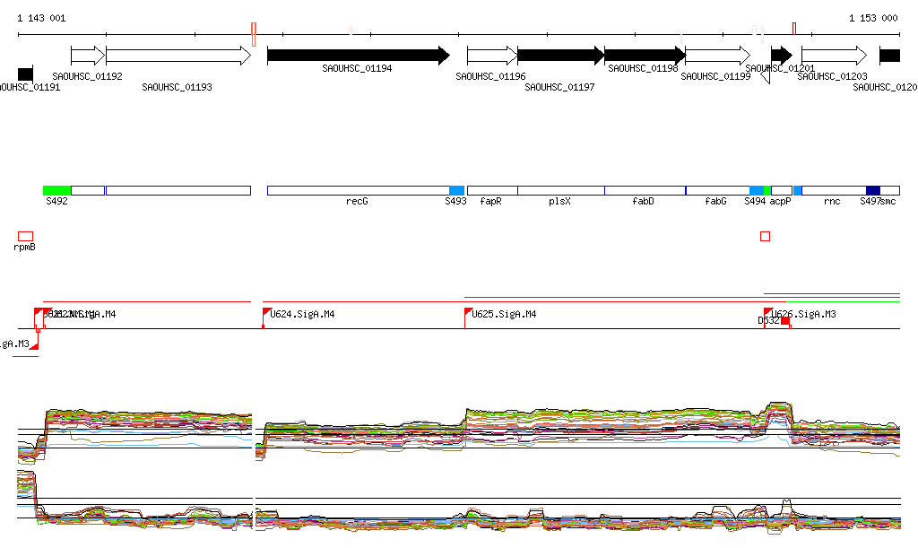Click the dark blue S497 segment
918x548 pixels.
(x=872, y=190)
